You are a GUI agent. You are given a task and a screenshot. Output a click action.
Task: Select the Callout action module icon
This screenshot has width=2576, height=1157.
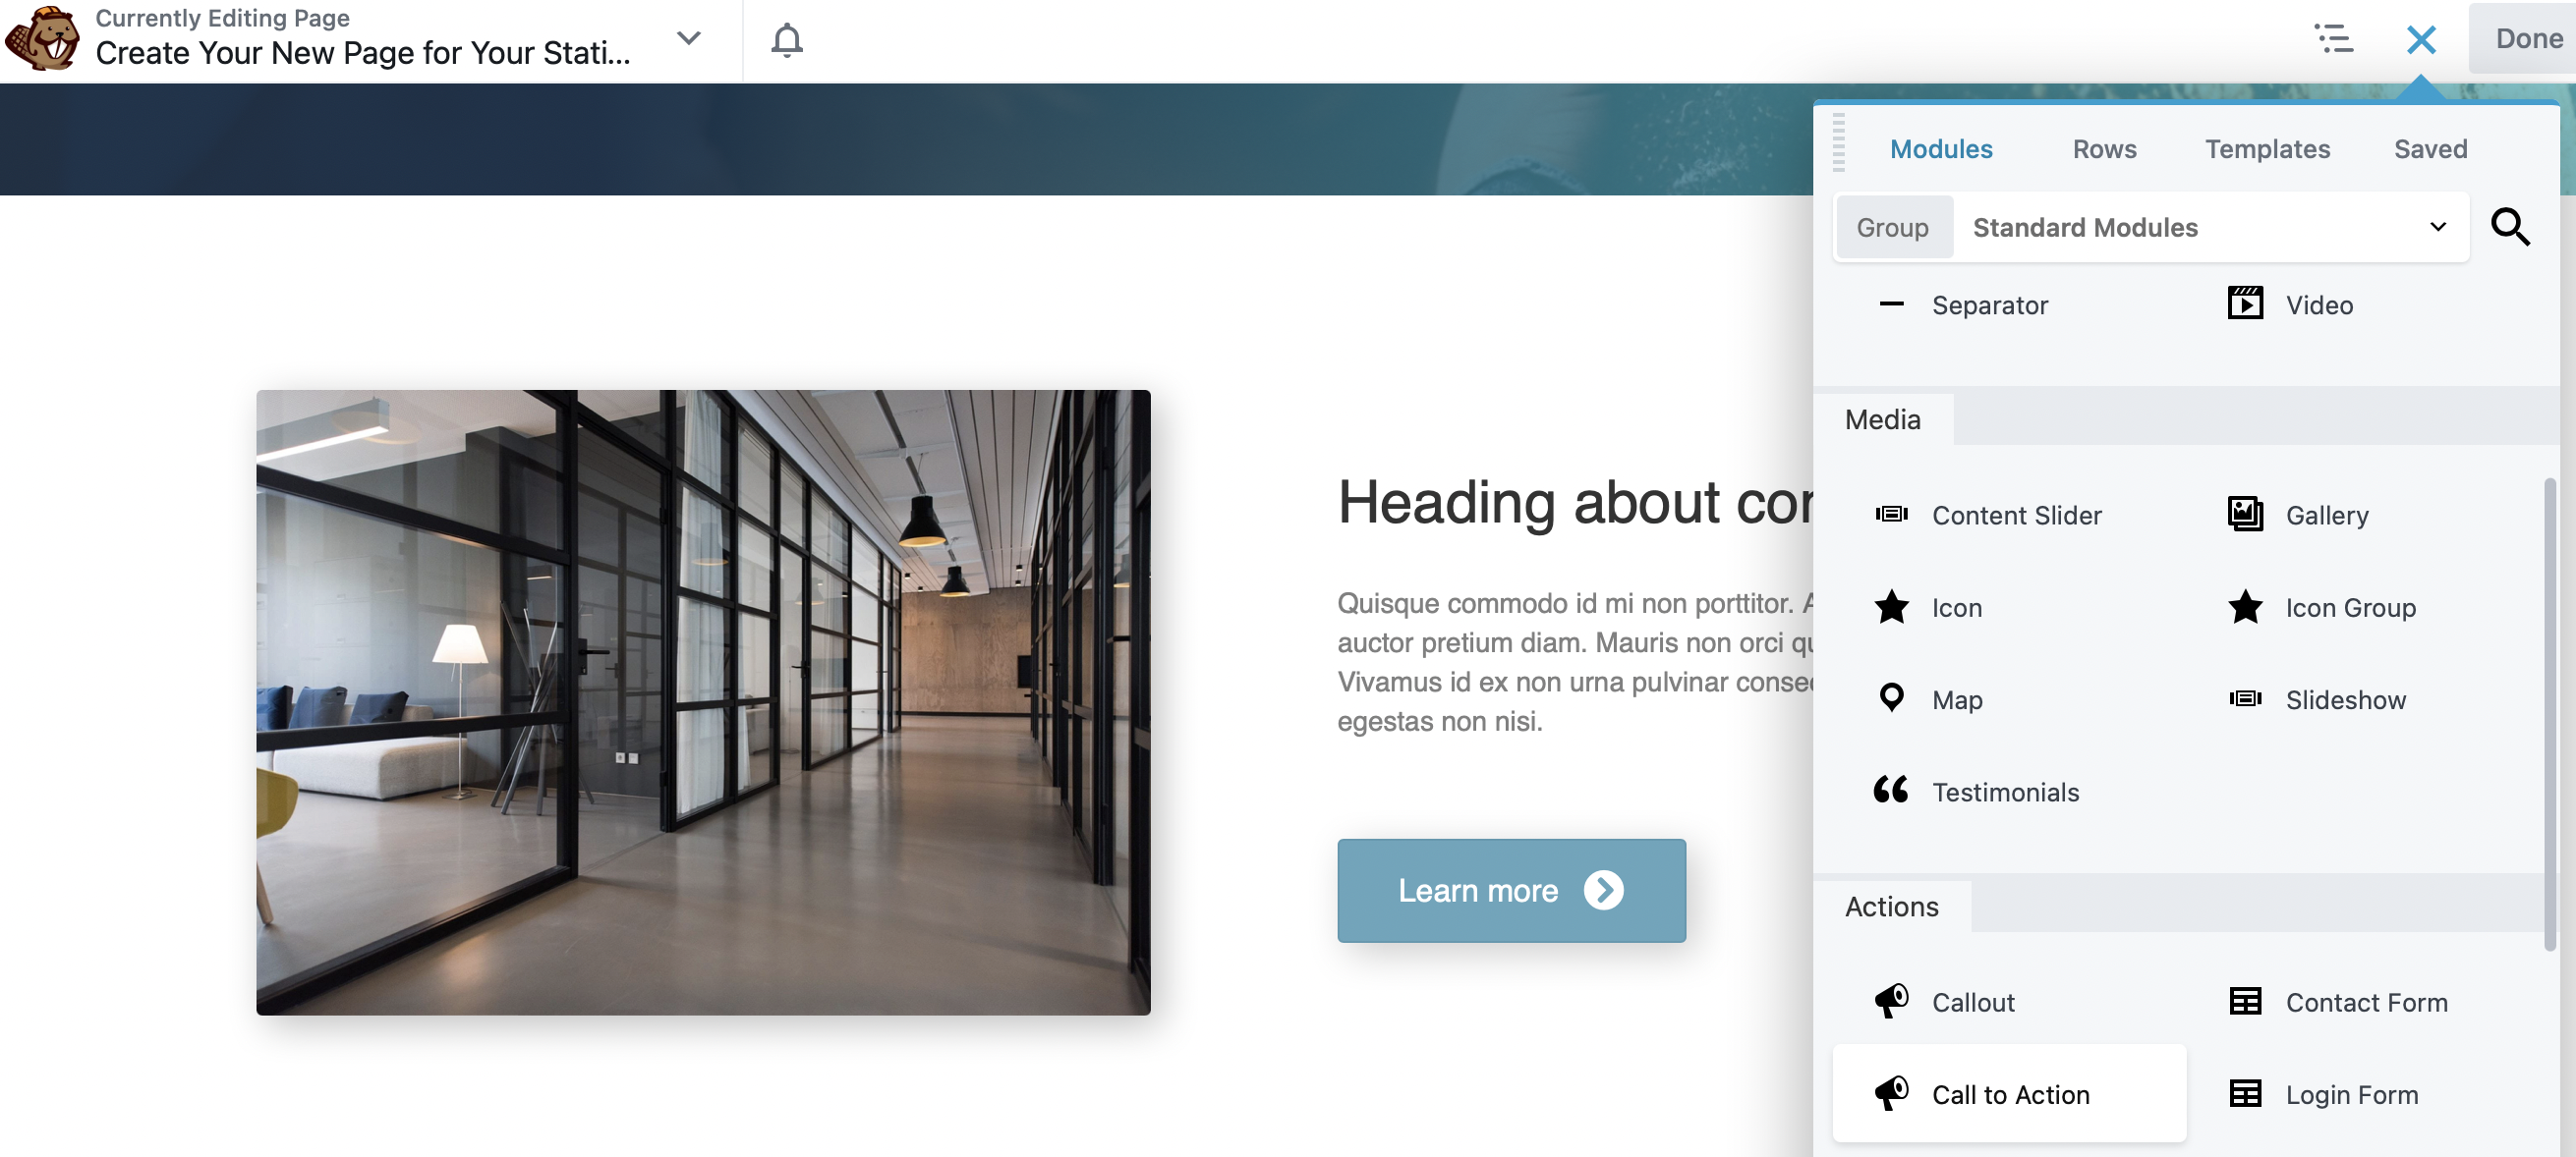[1891, 1000]
